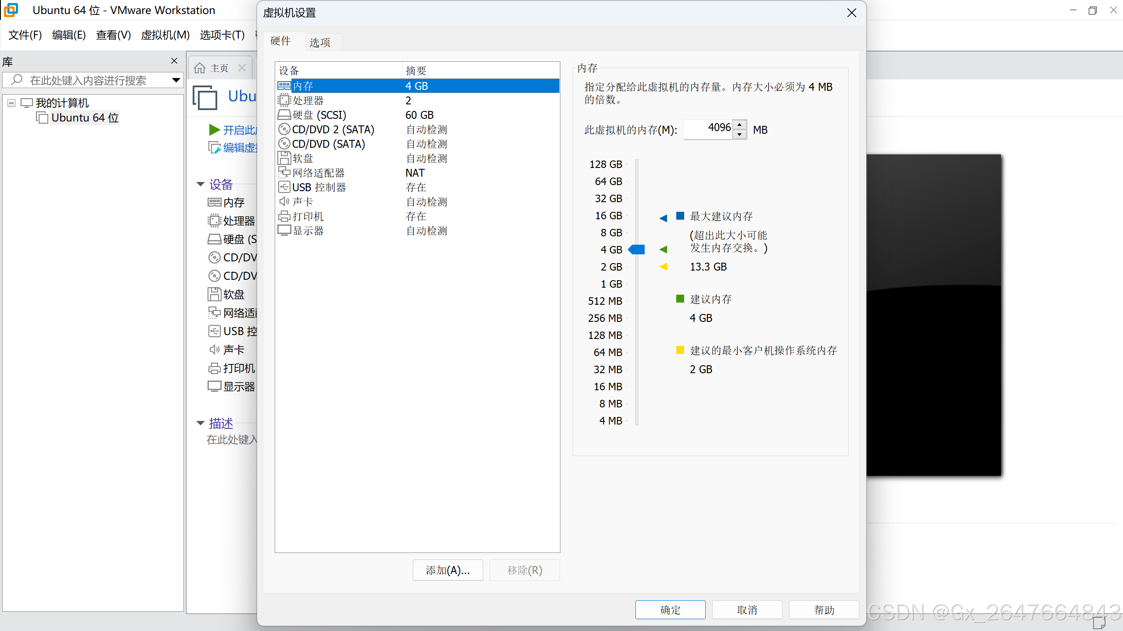
Task: Click the hard disk (SCSI) icon in the device list
Action: (x=284, y=115)
